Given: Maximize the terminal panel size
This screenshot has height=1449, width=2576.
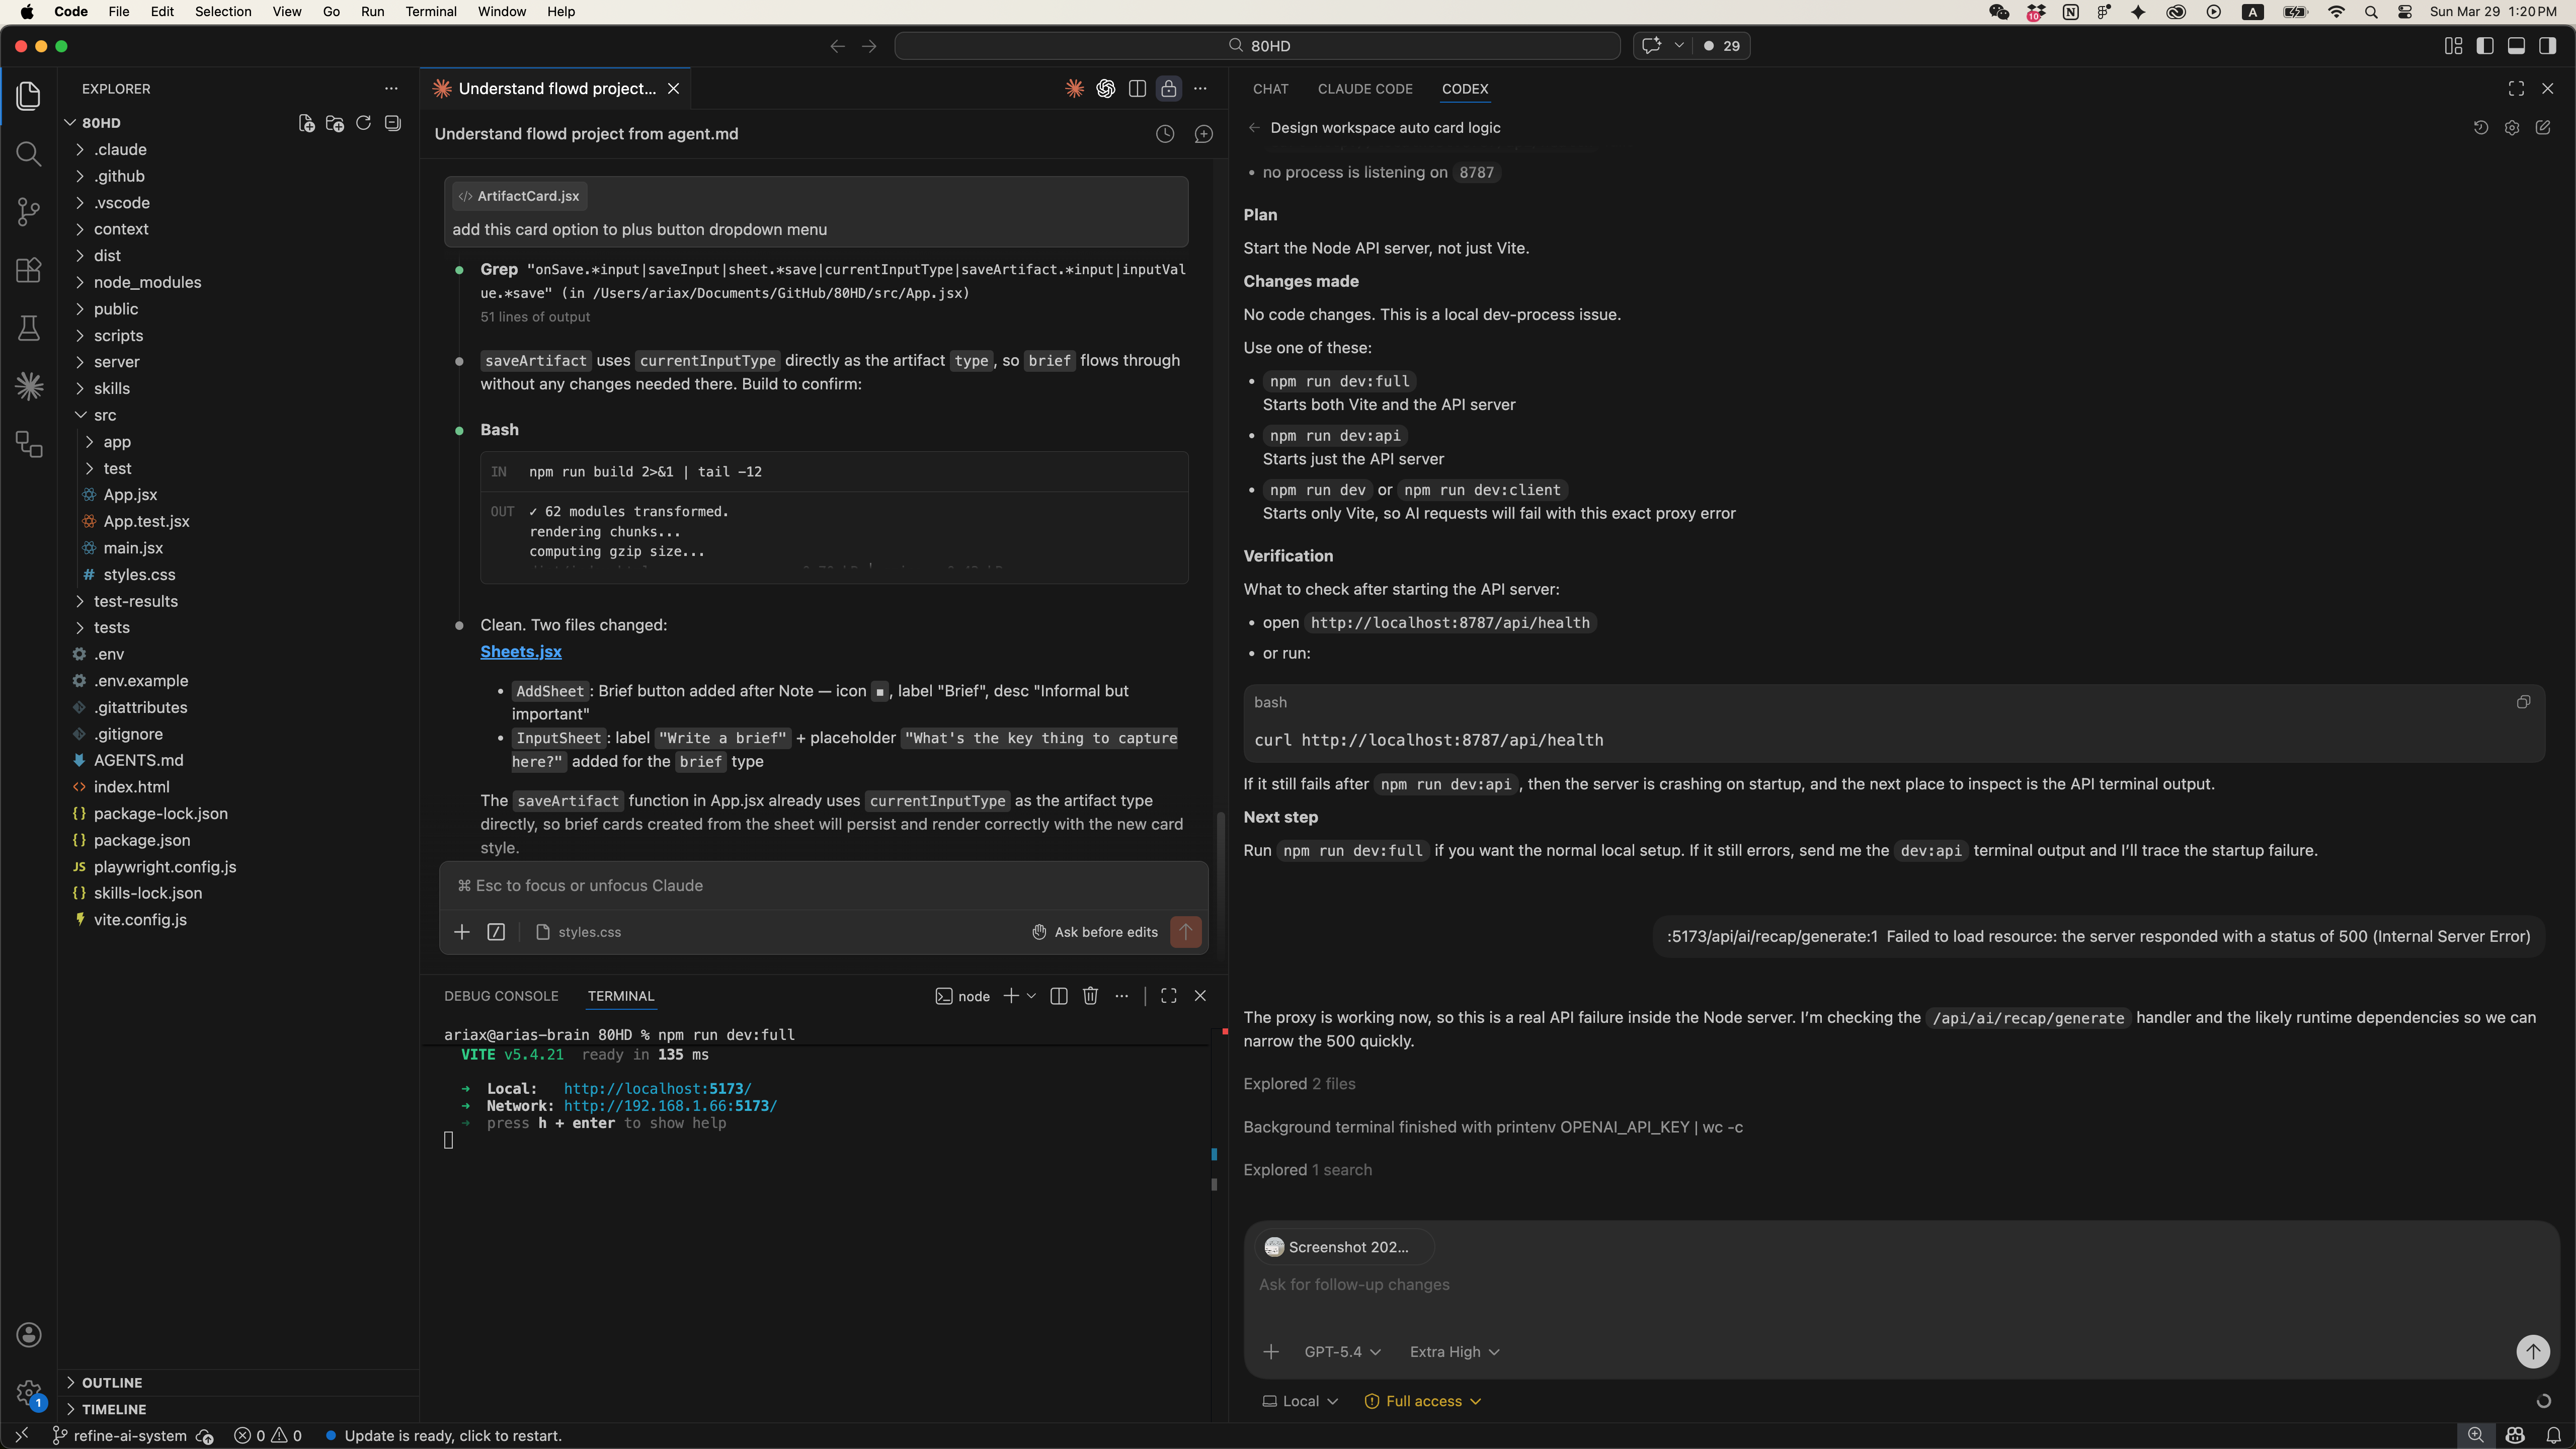Looking at the screenshot, I should click(x=1168, y=996).
